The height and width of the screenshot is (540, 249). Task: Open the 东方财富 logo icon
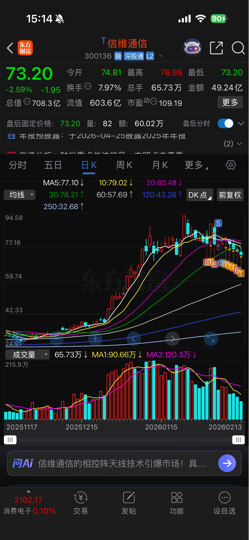(x=25, y=48)
